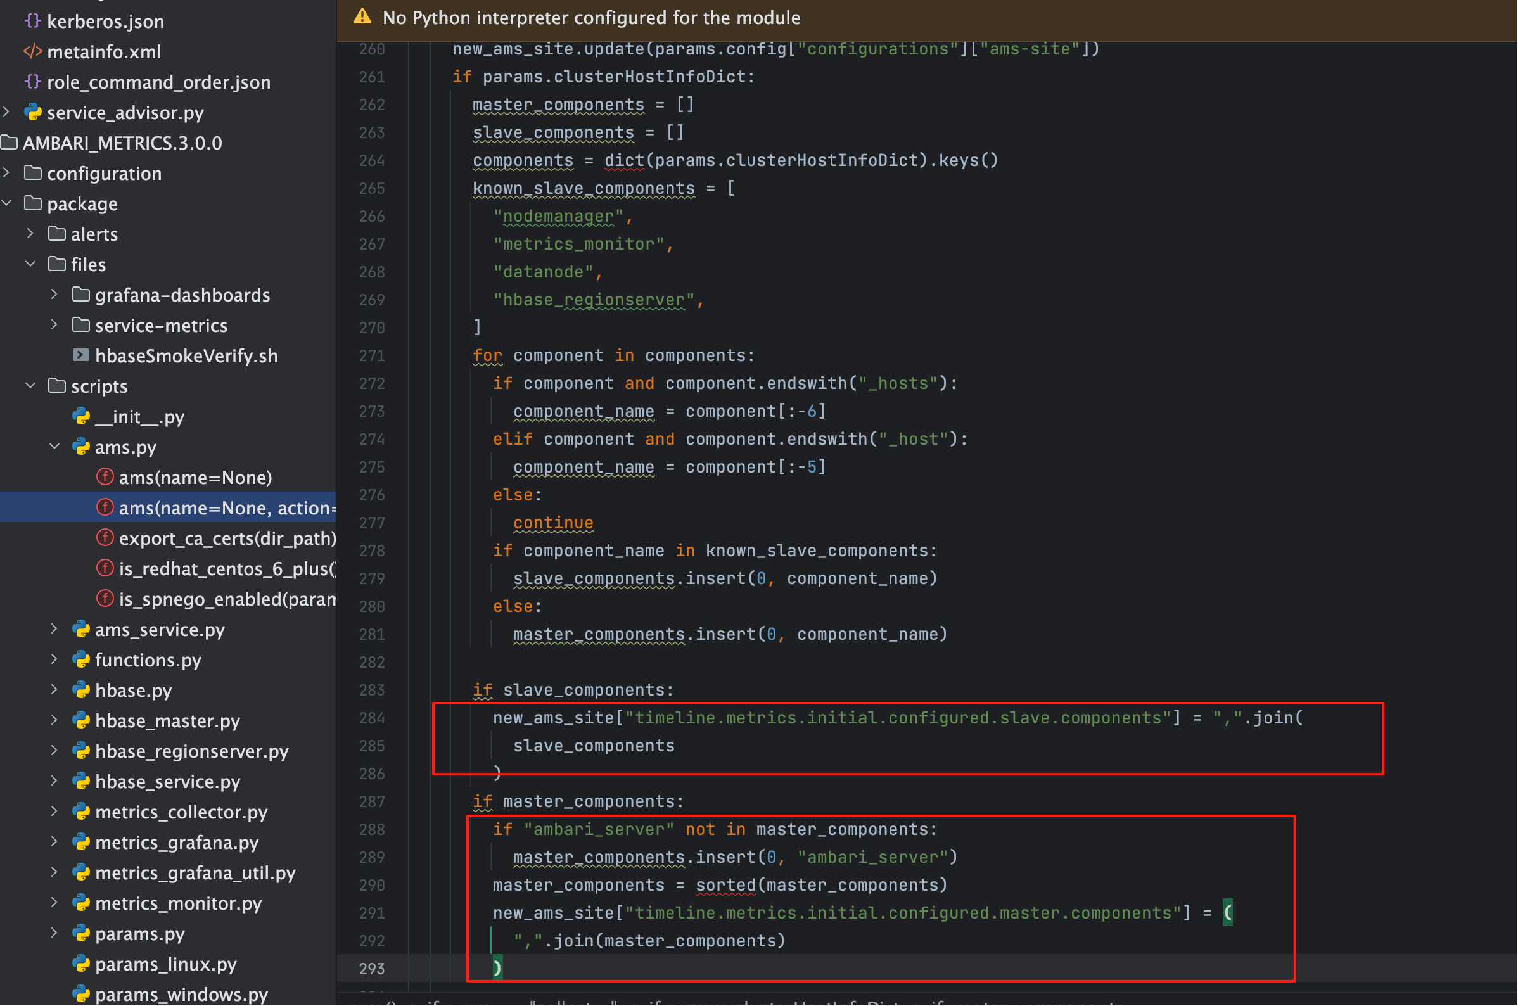Screen dimensions: 1518x1006
Task: Click the package folder icon
Action: click(x=32, y=203)
